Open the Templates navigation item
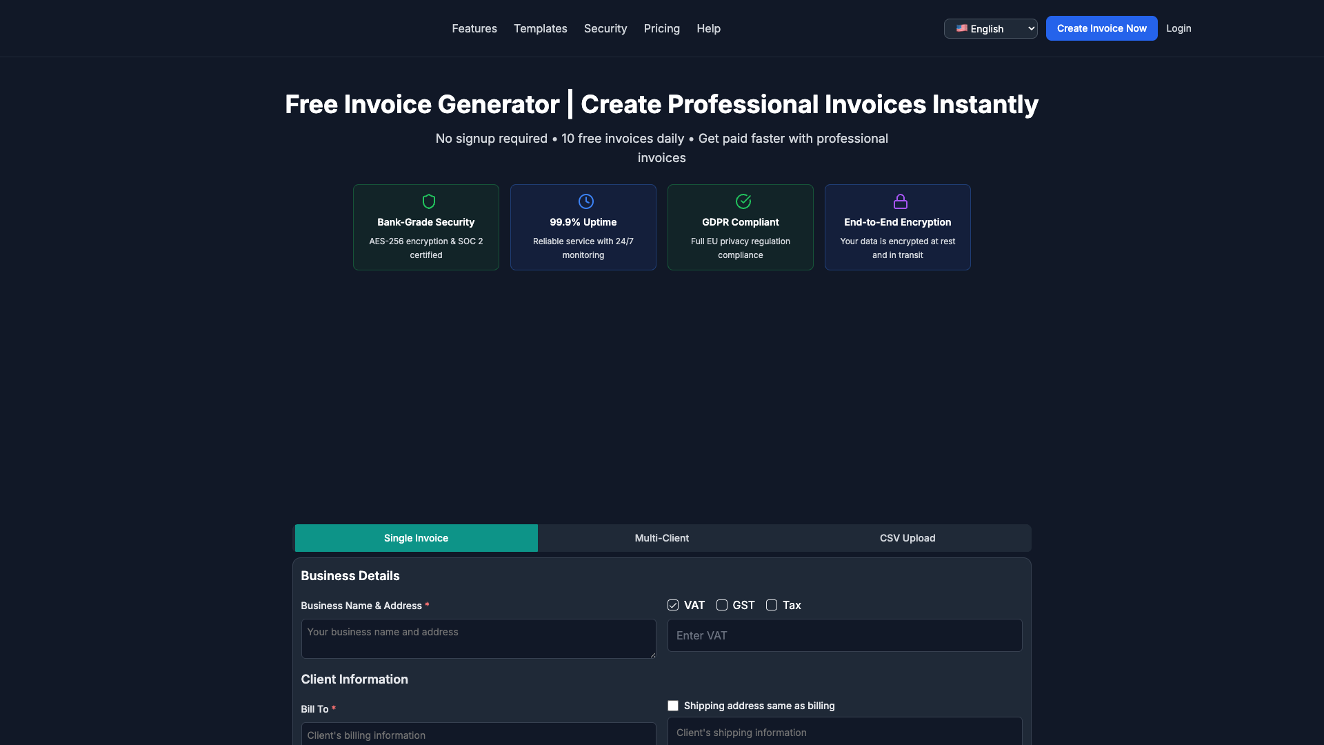Image resolution: width=1324 pixels, height=745 pixels. tap(540, 28)
